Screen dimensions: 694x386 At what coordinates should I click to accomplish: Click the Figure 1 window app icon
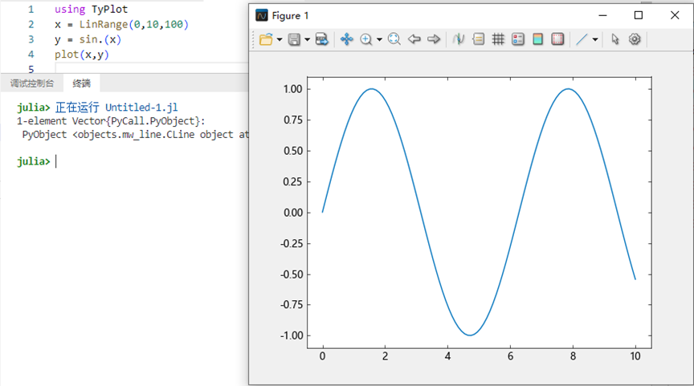[262, 15]
